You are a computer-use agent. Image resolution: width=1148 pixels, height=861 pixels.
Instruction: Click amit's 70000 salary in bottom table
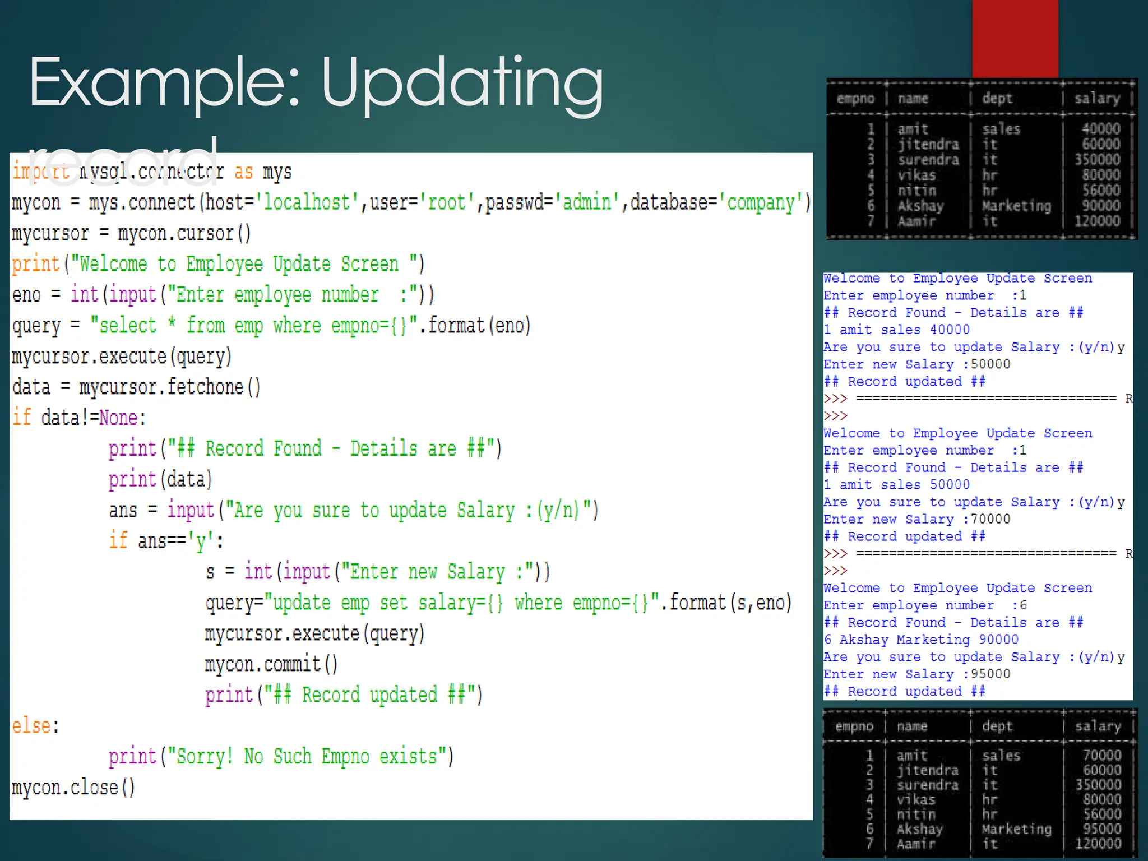1101,755
